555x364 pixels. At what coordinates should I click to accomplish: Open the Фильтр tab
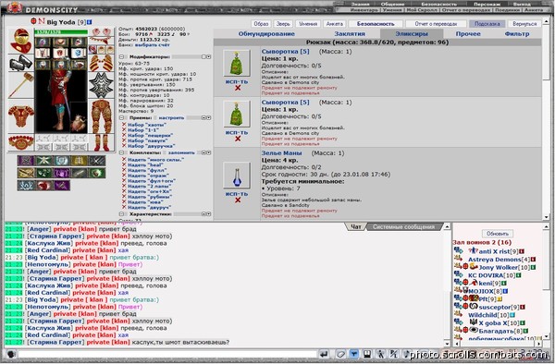517,34
